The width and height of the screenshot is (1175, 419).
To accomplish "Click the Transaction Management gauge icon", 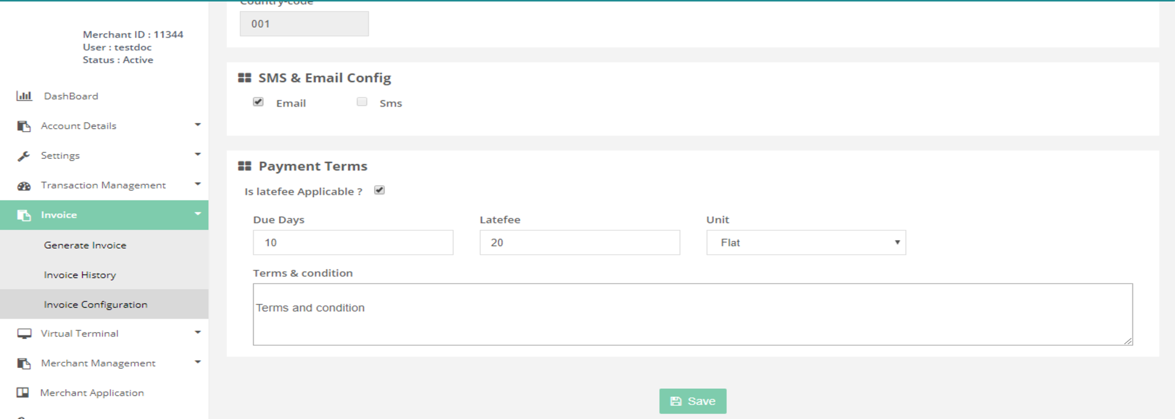I will pyautogui.click(x=24, y=185).
